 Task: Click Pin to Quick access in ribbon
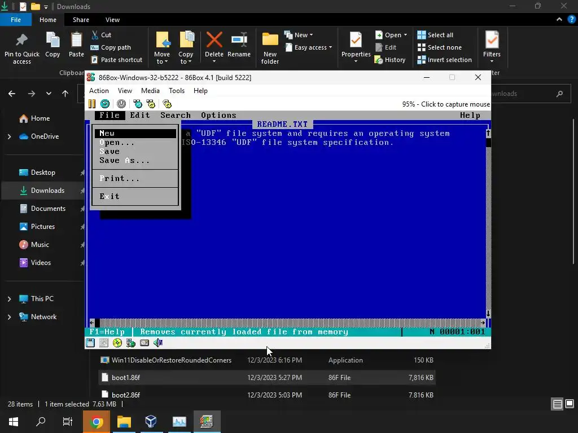click(x=22, y=48)
